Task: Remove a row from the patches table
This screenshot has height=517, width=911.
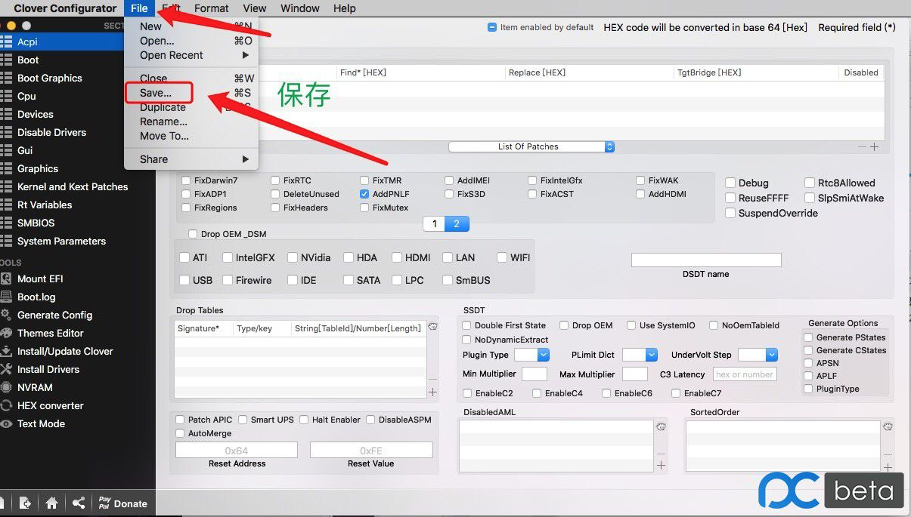Action: 862,147
